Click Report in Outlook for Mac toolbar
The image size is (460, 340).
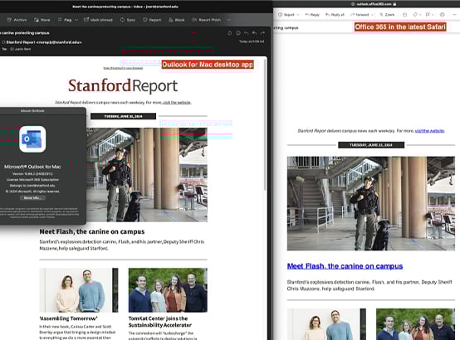[152, 20]
